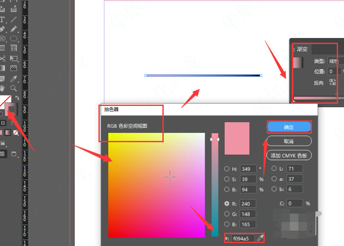Select the Type tool
The height and width of the screenshot is (246, 344).
coord(2,19)
